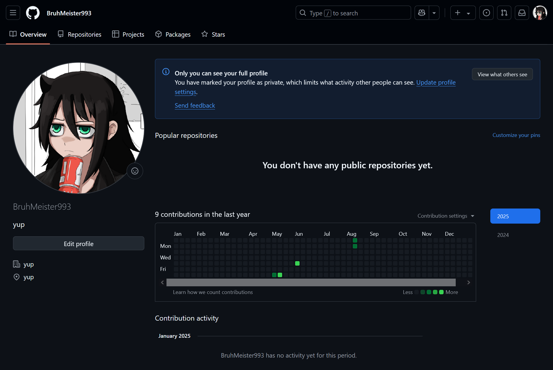Click the large profile avatar picture

79,128
